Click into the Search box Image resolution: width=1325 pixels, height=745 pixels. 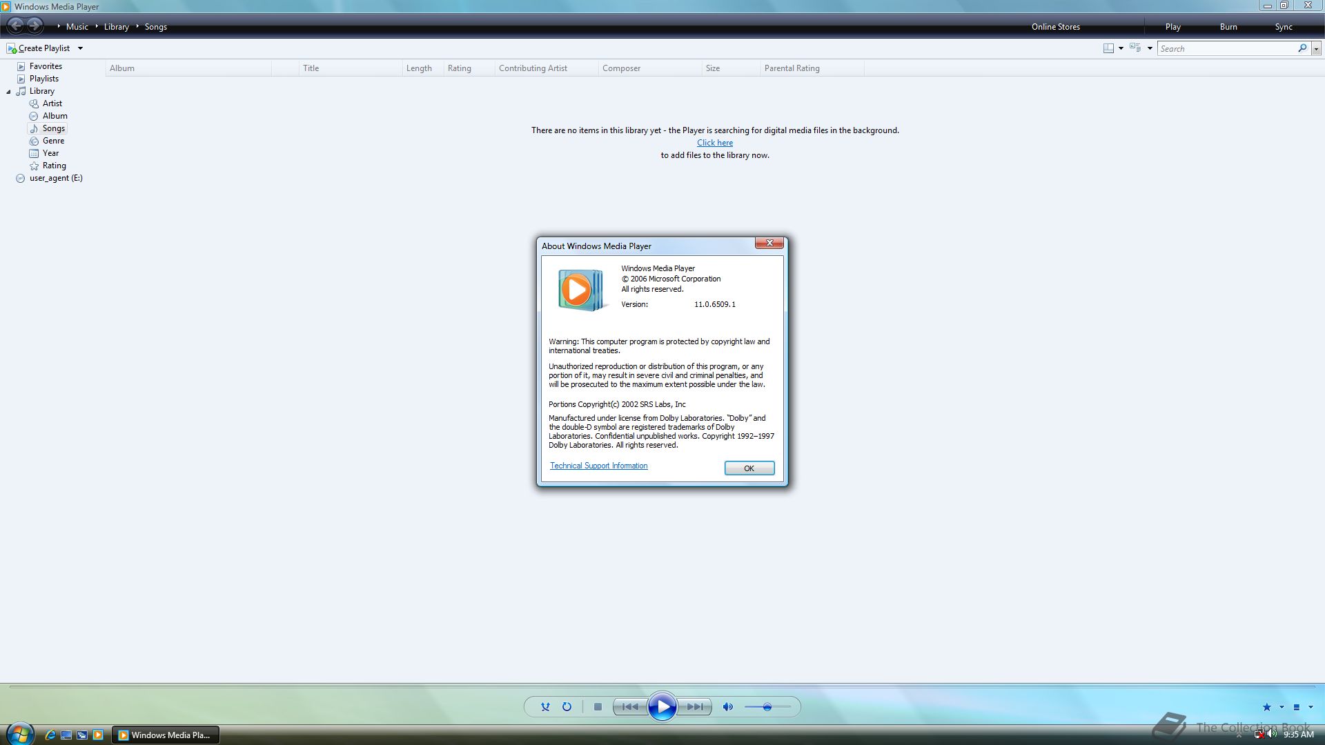(x=1227, y=48)
